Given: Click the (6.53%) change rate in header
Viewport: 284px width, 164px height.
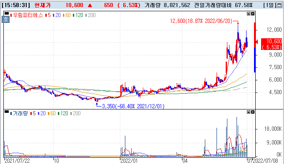Looking at the screenshot, I should [129, 5].
